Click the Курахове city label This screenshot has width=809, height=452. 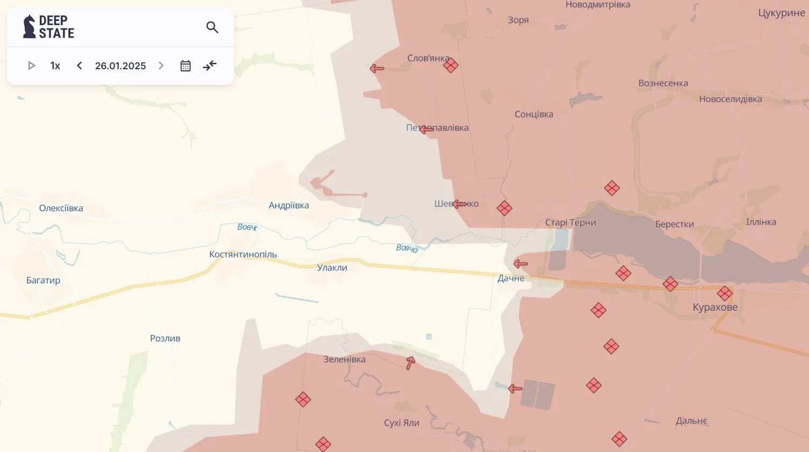point(715,307)
